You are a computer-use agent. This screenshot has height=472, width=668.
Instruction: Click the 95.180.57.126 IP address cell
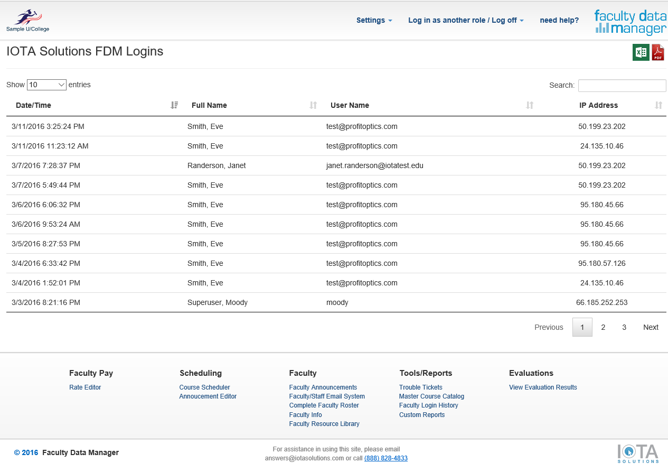point(602,263)
